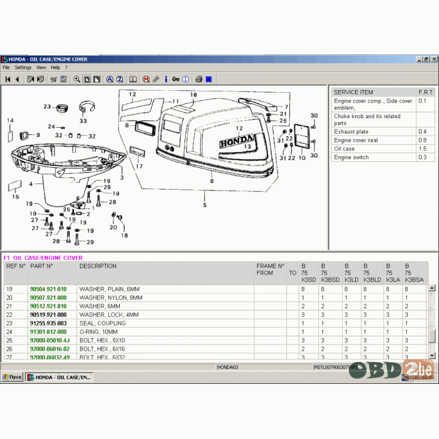Select 'Engine cover seal' service item
This screenshot has width=439, height=439.
point(356,140)
